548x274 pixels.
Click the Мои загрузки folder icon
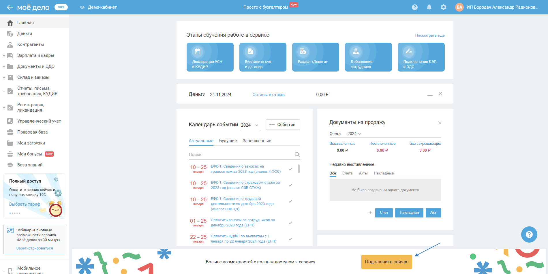10,143
